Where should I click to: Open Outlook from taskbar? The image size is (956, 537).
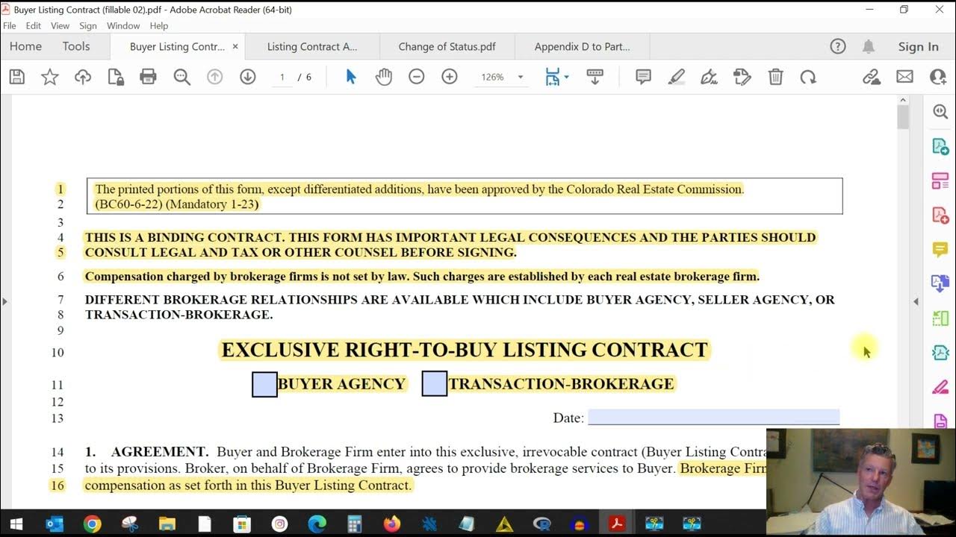pyautogui.click(x=55, y=524)
